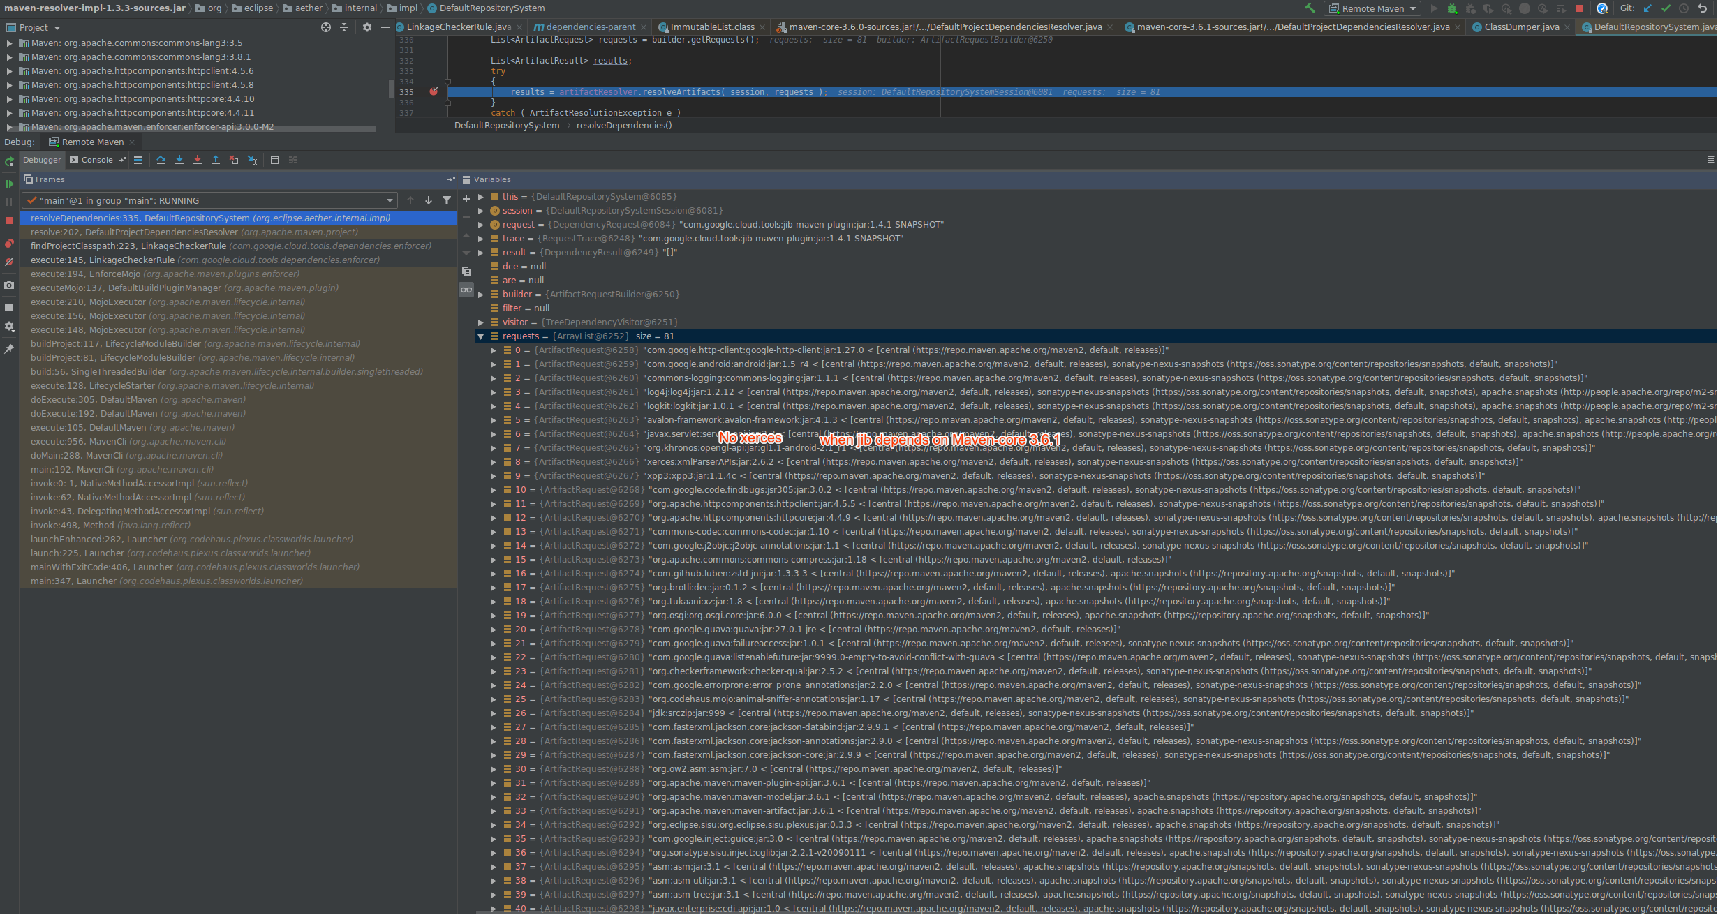Click the Stop process icon in debug sidebar

8,220
